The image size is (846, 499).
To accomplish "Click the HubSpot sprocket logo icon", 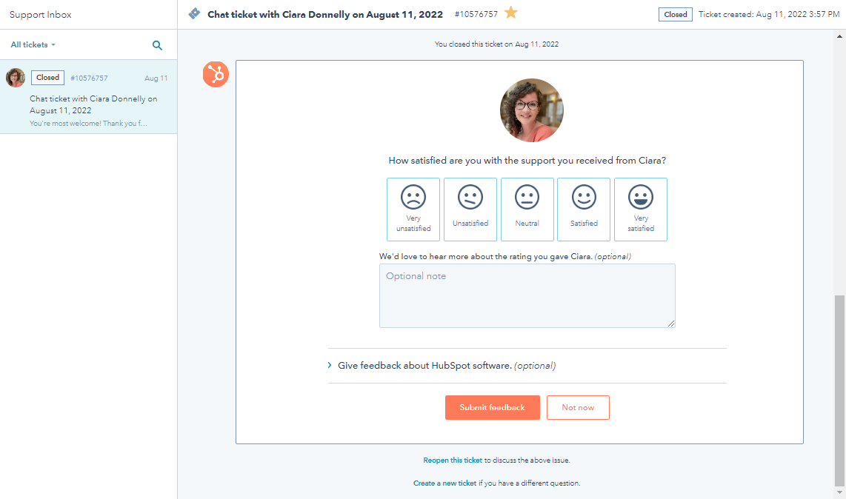I will pyautogui.click(x=215, y=74).
